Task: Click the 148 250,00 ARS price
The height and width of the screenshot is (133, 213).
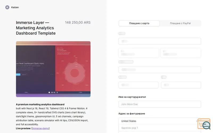Action: click(x=78, y=23)
